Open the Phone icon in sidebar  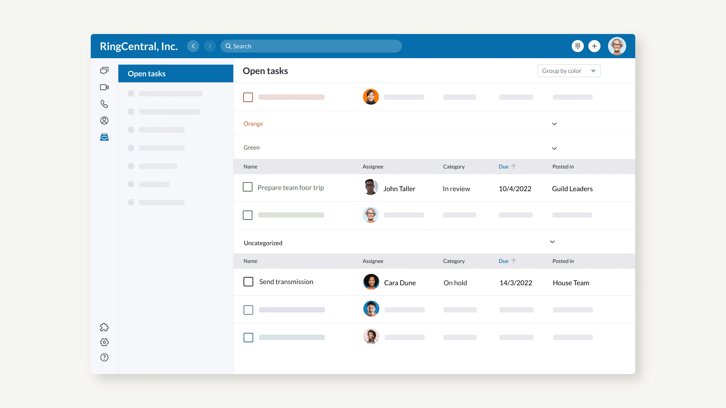click(x=104, y=104)
